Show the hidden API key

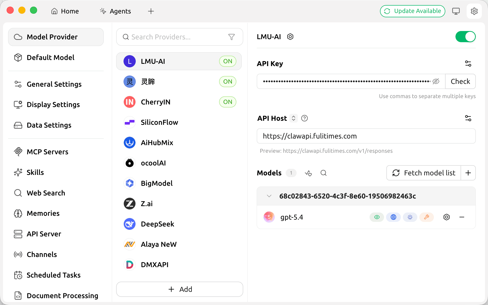click(436, 81)
